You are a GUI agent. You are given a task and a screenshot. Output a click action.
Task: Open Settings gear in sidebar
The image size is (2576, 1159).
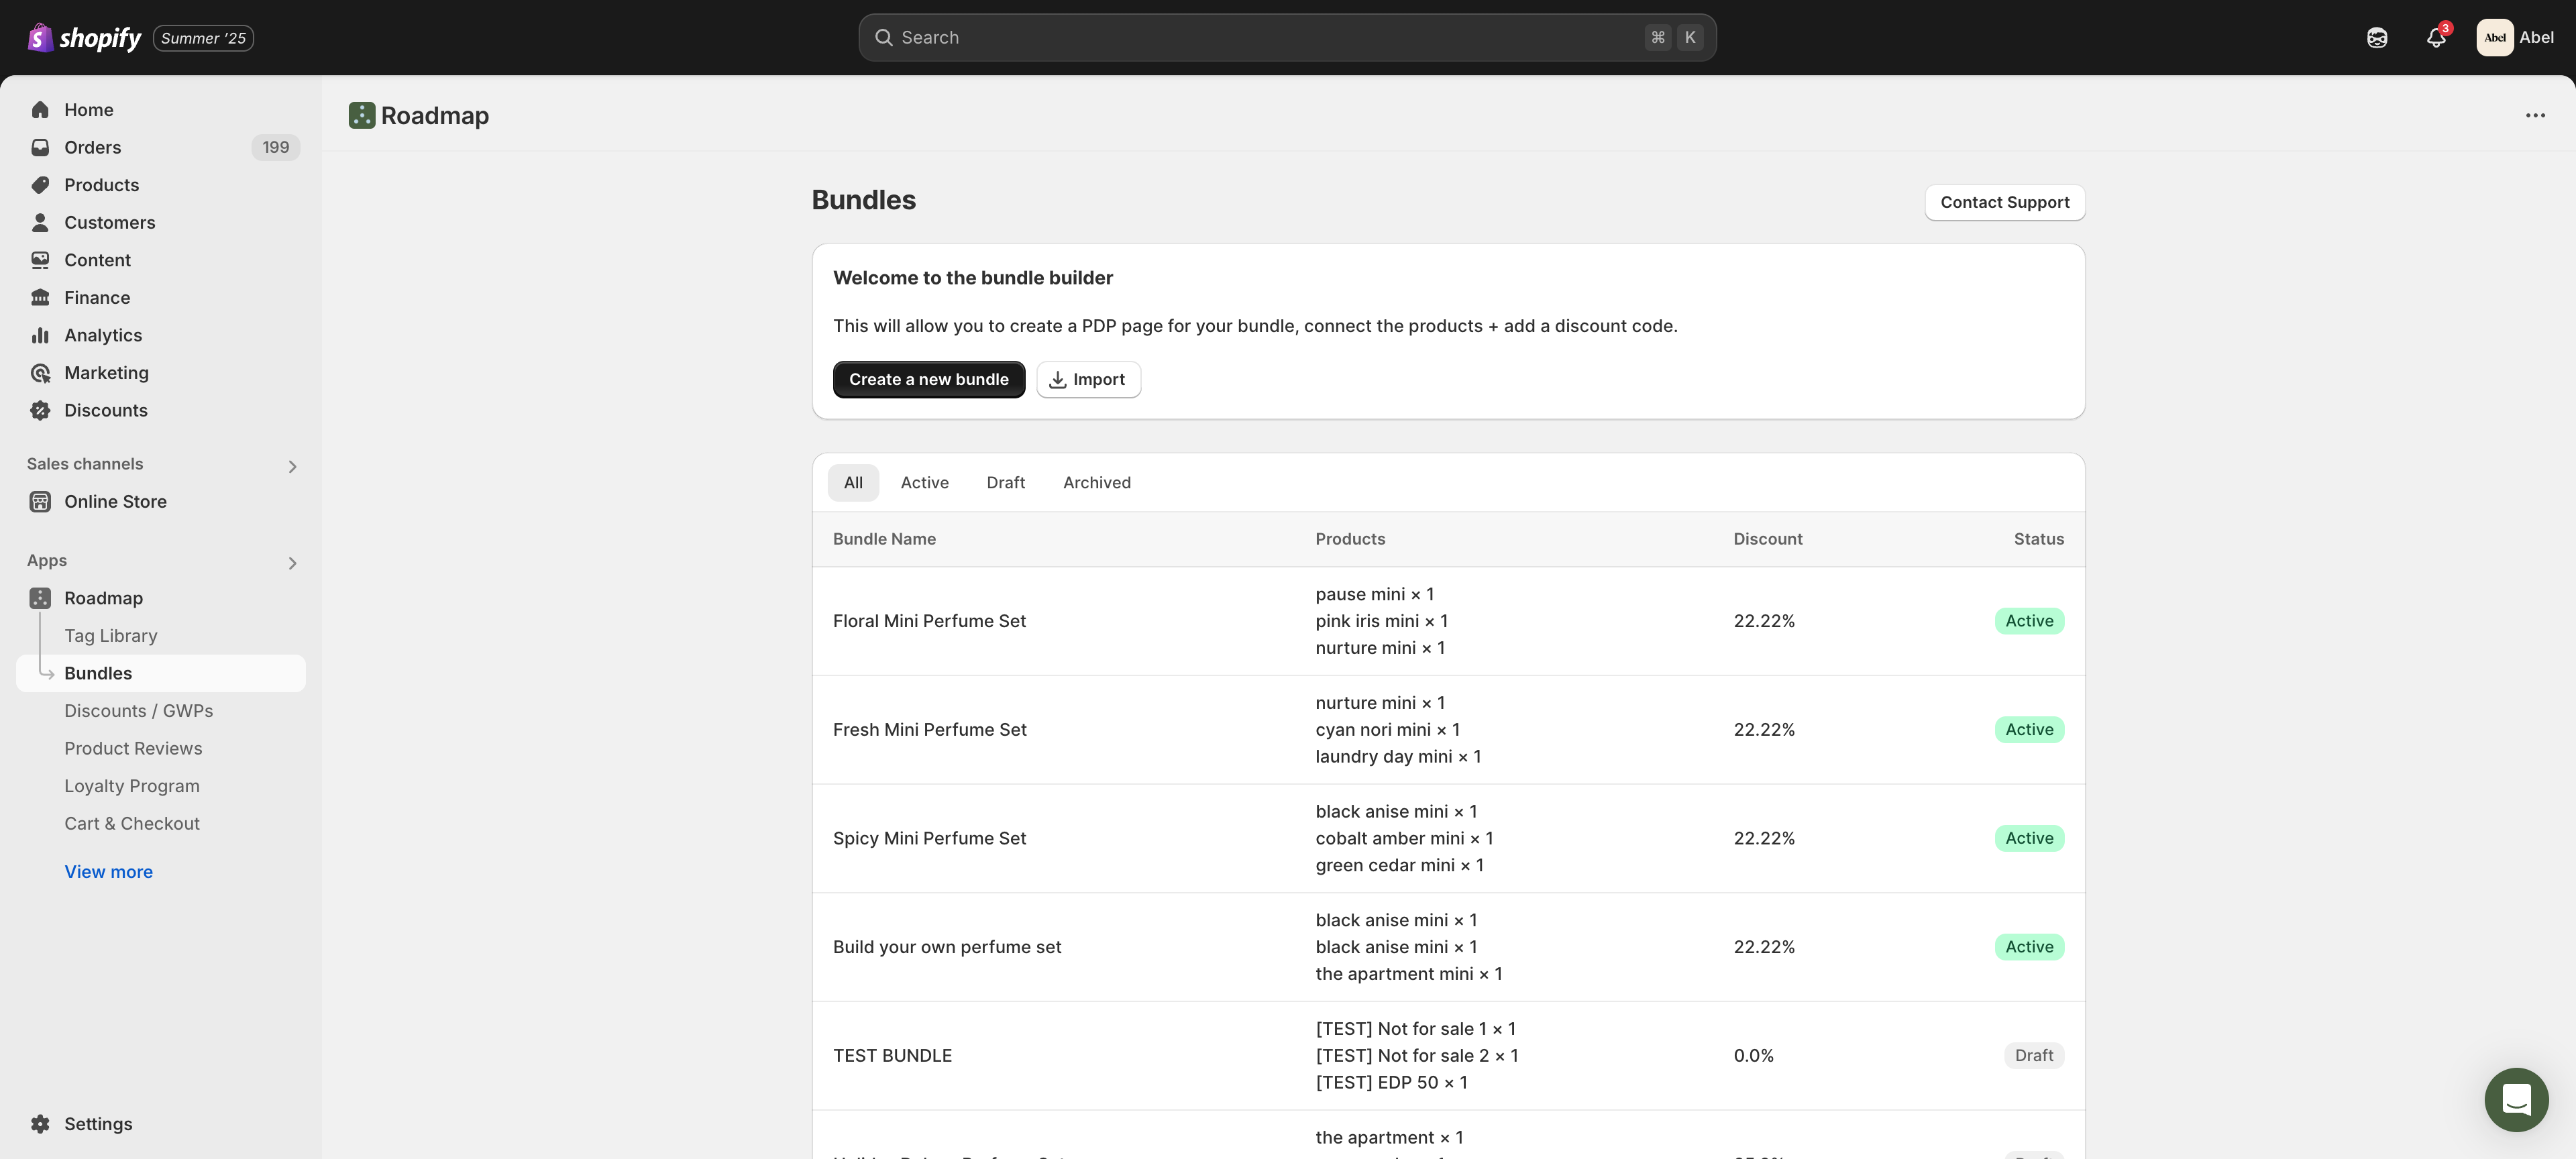pos(40,1124)
